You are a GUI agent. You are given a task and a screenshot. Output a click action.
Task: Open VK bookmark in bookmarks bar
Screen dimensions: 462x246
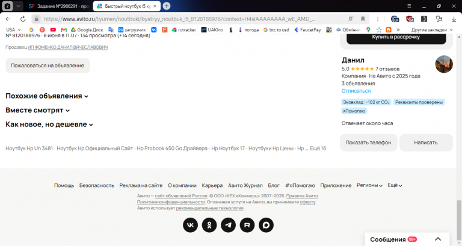coord(154,29)
